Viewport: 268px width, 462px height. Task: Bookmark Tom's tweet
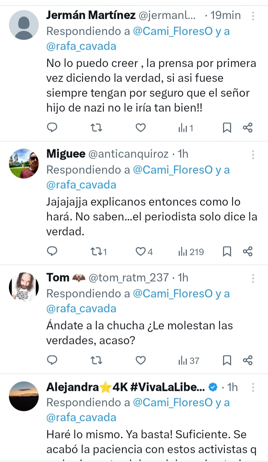[x=227, y=360]
